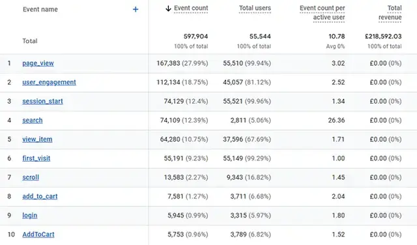Viewport: 417px width, 245px height.
Task: Open the search event link
Action: tap(33, 121)
